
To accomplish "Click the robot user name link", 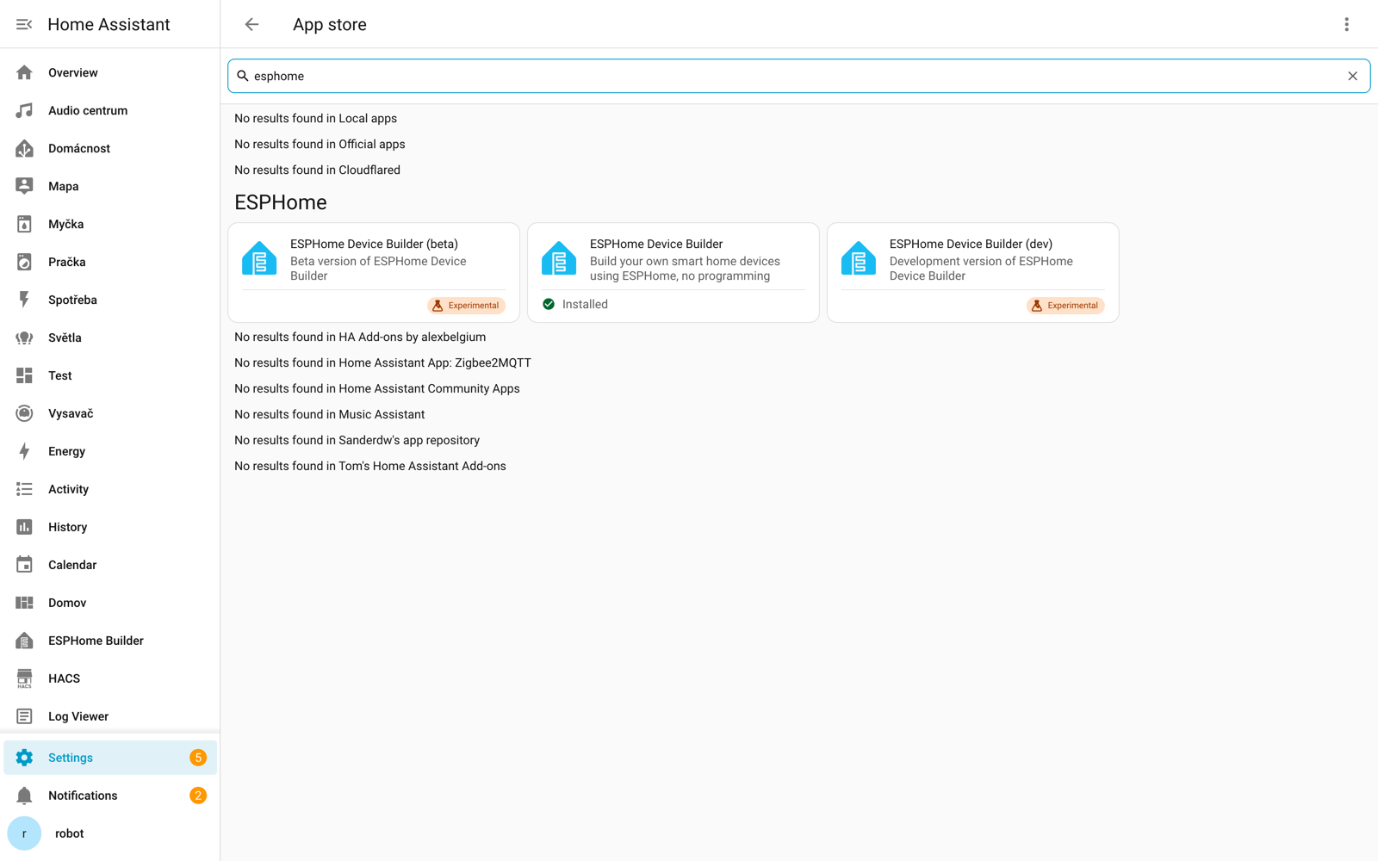I will tap(70, 833).
